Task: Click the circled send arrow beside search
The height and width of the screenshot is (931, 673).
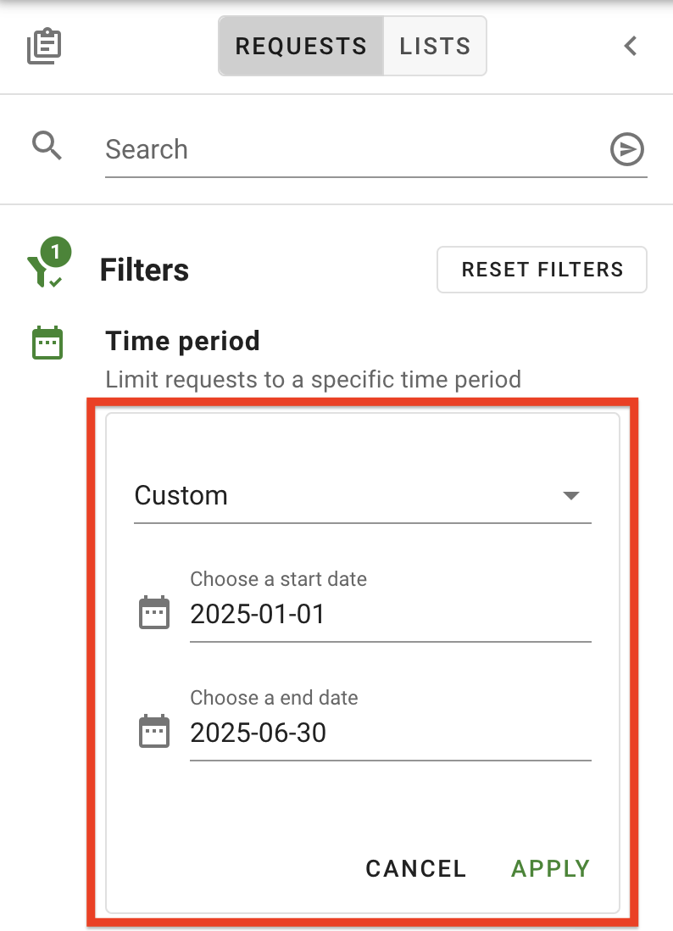Action: coord(626,149)
